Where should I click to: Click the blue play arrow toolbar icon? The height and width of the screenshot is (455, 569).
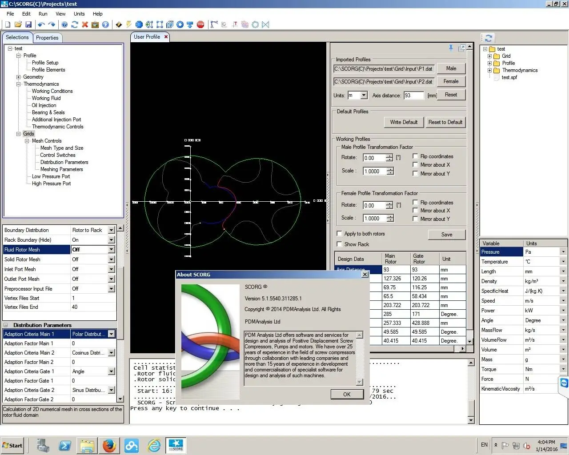pos(105,24)
